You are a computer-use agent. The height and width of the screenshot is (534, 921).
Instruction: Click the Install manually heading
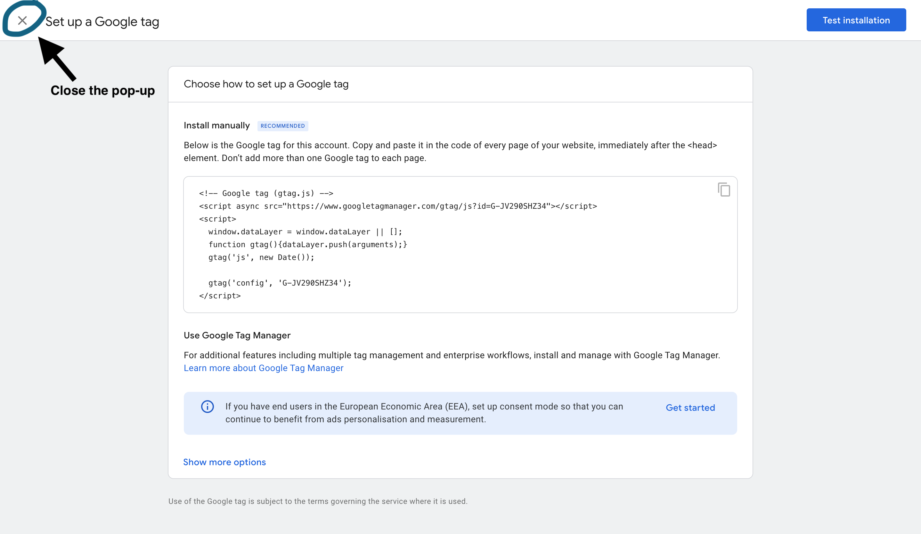[x=217, y=125]
